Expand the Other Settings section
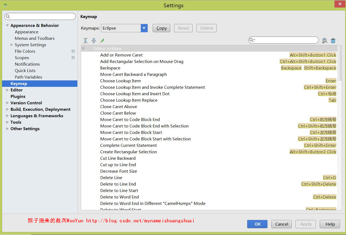 click(8, 129)
